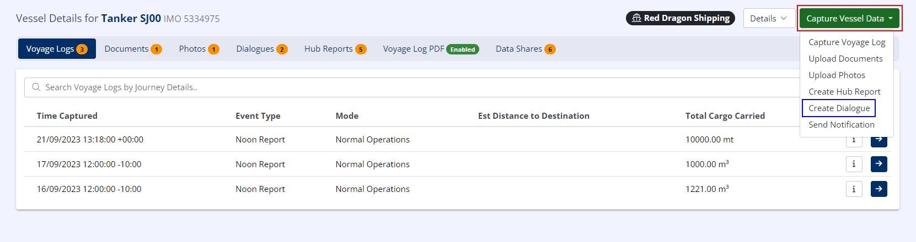Select Capture Voyage Log from the menu
The image size is (916, 242).
(x=847, y=42)
